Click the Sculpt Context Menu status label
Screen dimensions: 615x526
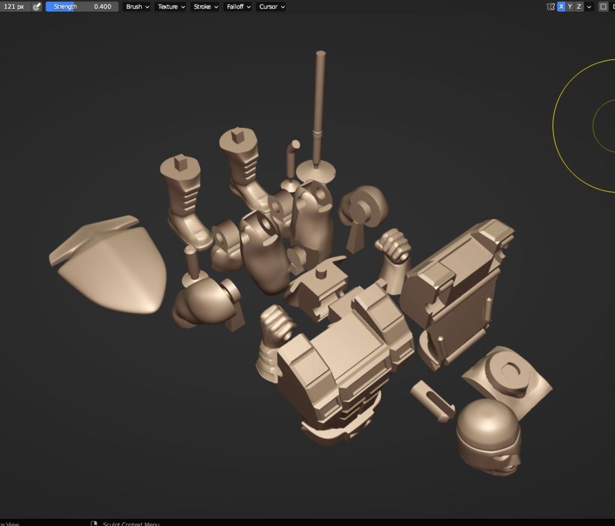click(x=131, y=523)
